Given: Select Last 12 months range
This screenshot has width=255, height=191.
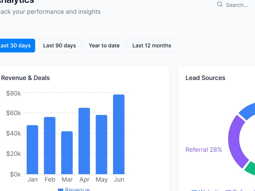Looking at the screenshot, I should coord(152,46).
